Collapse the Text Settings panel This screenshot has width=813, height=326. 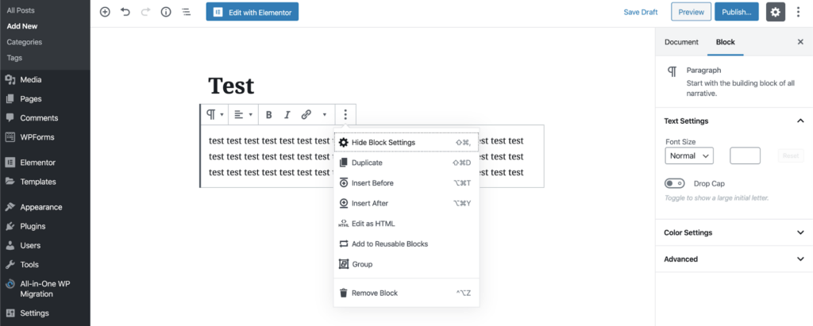734,121
